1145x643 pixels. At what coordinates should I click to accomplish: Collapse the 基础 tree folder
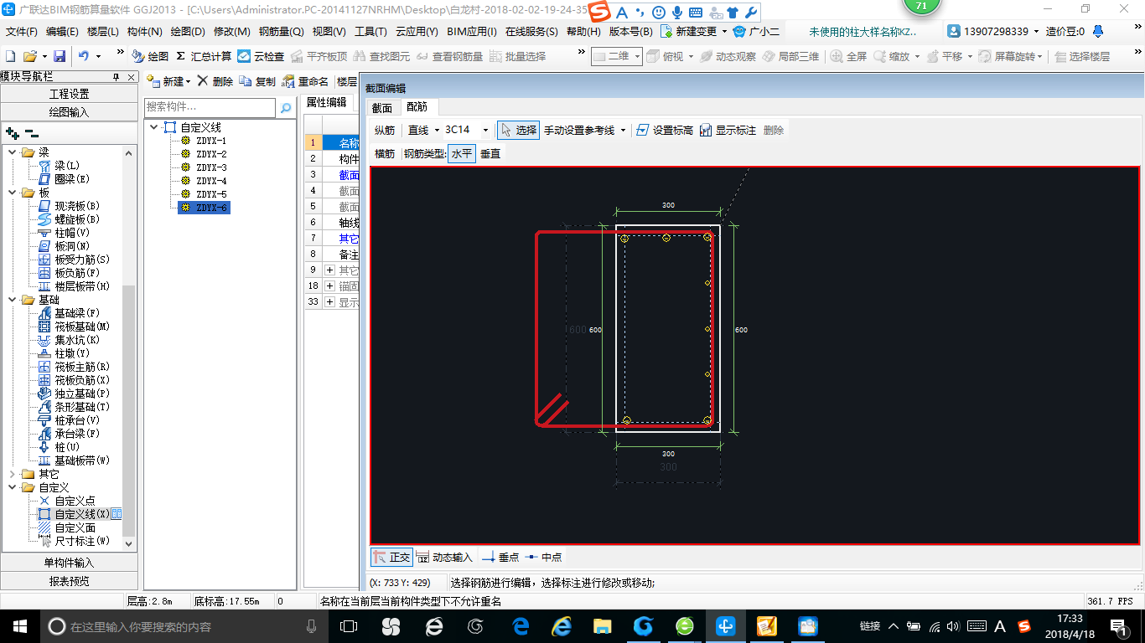(13, 300)
